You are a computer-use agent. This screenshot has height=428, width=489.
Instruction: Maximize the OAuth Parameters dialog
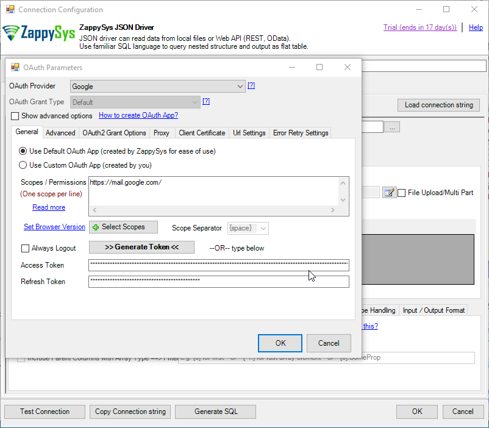click(319, 67)
